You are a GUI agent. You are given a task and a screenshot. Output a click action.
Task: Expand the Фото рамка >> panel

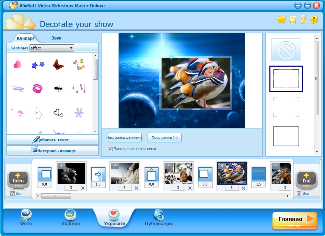164,138
